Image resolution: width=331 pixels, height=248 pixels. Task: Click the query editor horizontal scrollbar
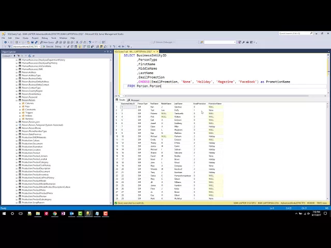tap(225, 96)
